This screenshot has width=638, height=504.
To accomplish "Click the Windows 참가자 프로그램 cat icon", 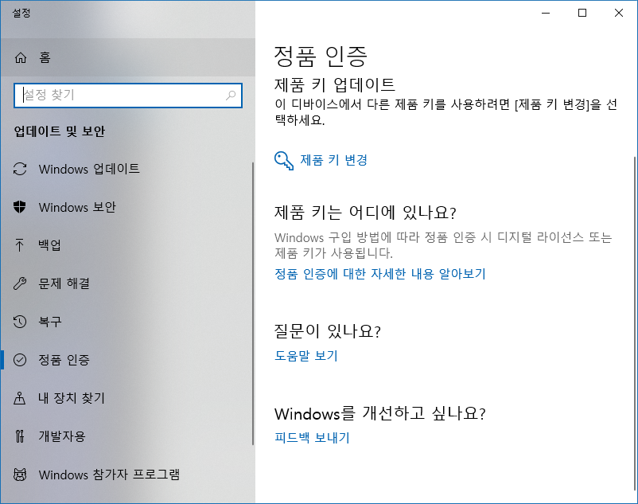I will 20,475.
